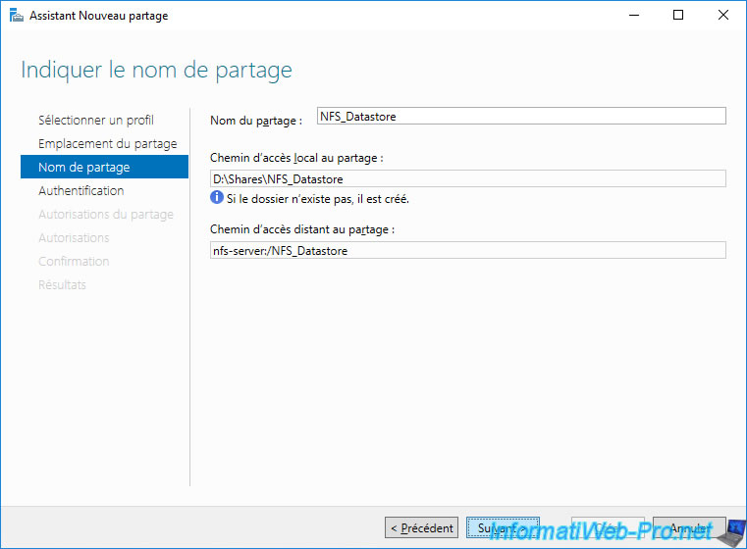
Task: Go to the Sélectionner un profil step
Action: [95, 120]
